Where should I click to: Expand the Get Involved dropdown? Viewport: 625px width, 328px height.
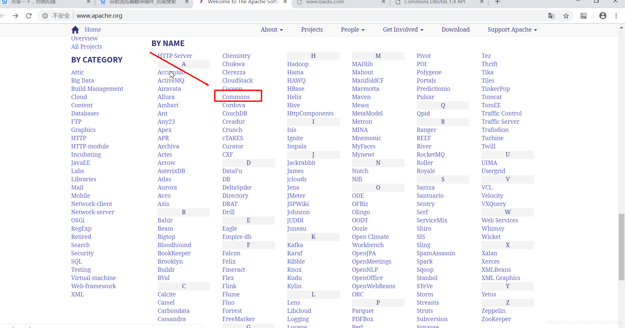click(x=403, y=30)
